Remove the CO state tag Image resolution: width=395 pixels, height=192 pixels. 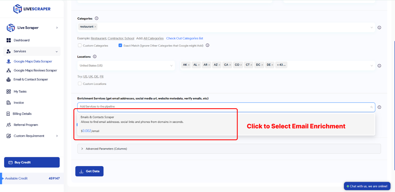[241, 65]
